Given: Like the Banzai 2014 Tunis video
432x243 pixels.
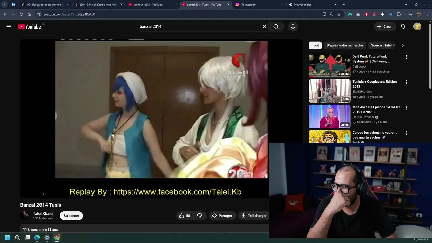Looking at the screenshot, I should [185, 216].
